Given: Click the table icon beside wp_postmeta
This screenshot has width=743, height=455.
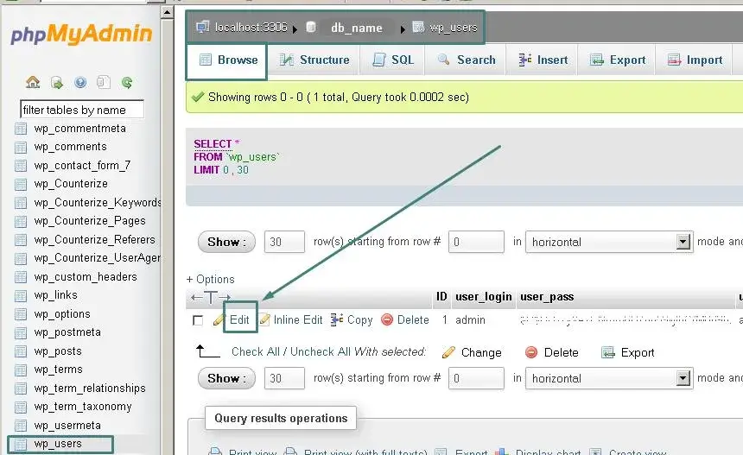Looking at the screenshot, I should 21,333.
